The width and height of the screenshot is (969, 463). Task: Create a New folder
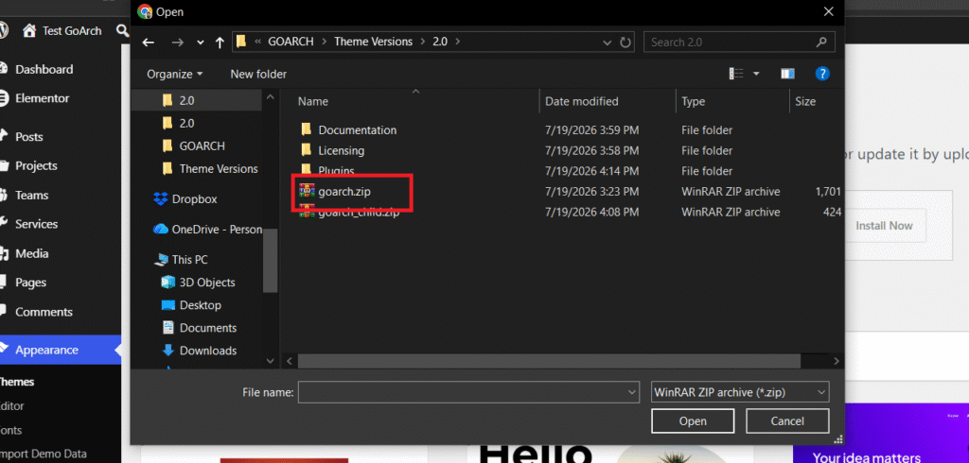(x=258, y=74)
